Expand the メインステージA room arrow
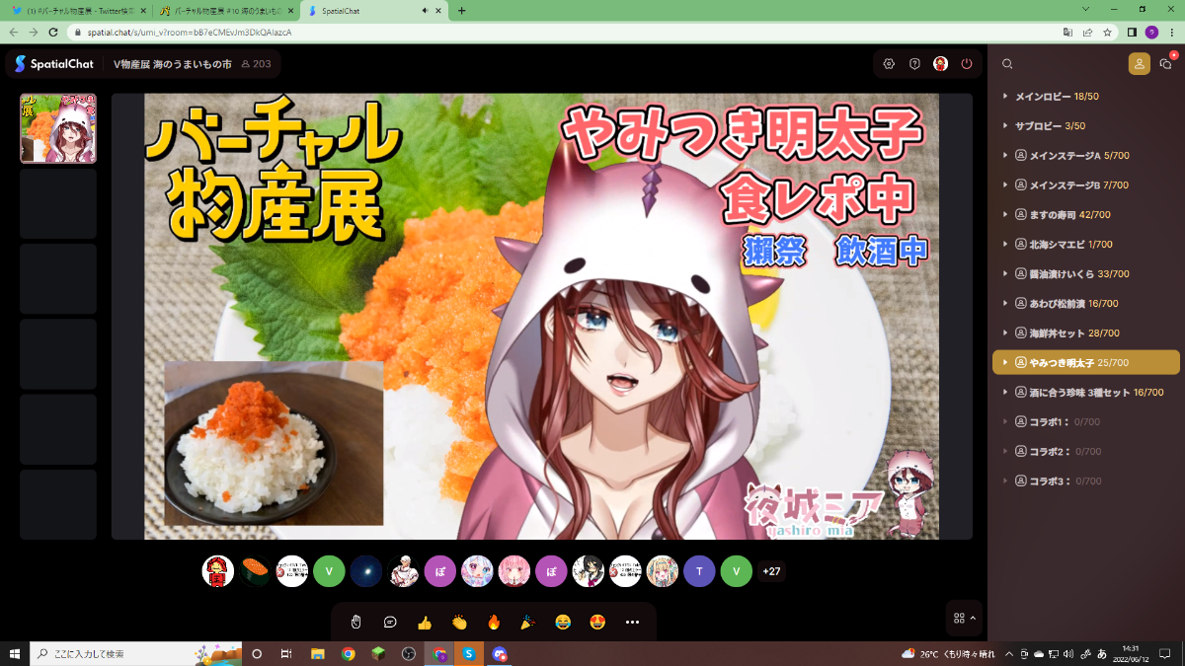 coord(1005,155)
